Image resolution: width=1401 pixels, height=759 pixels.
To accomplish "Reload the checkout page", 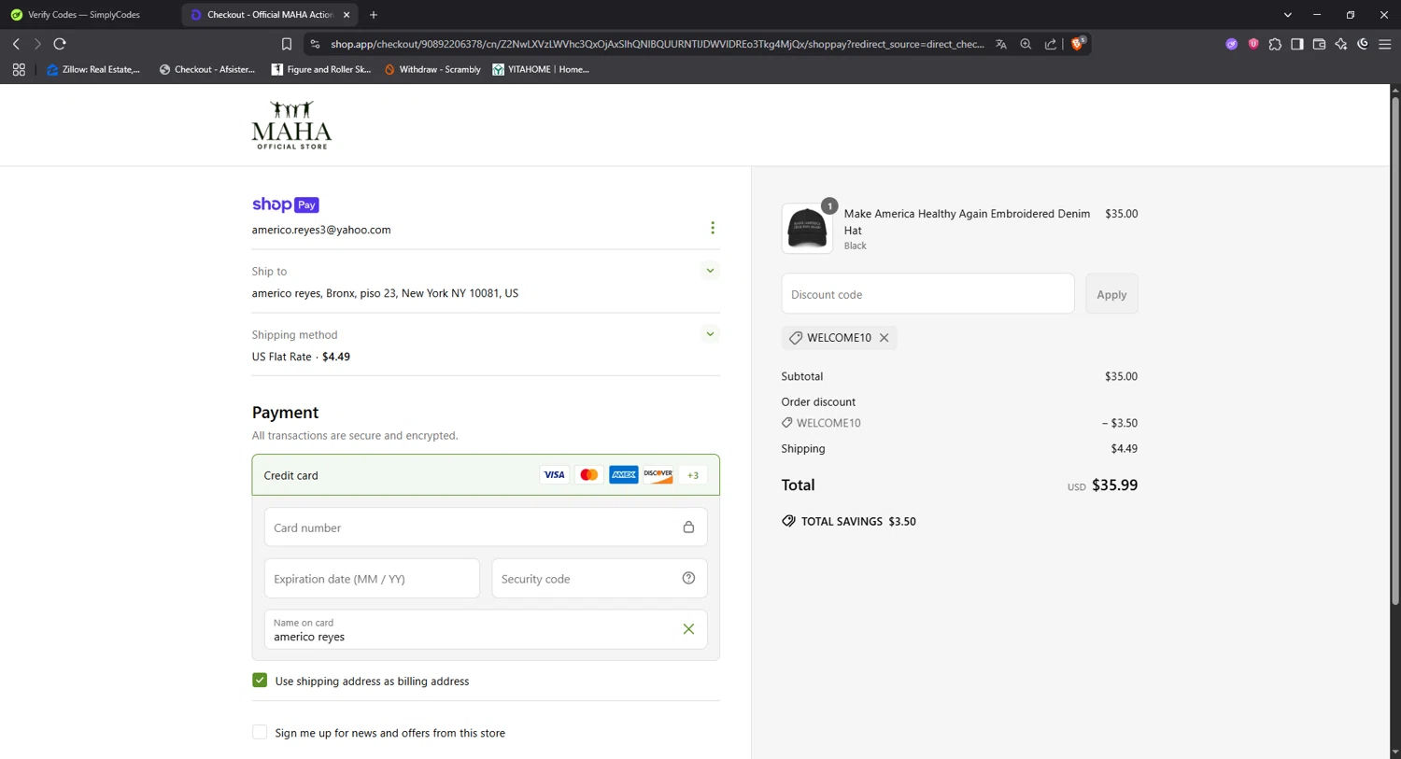I will point(60,44).
